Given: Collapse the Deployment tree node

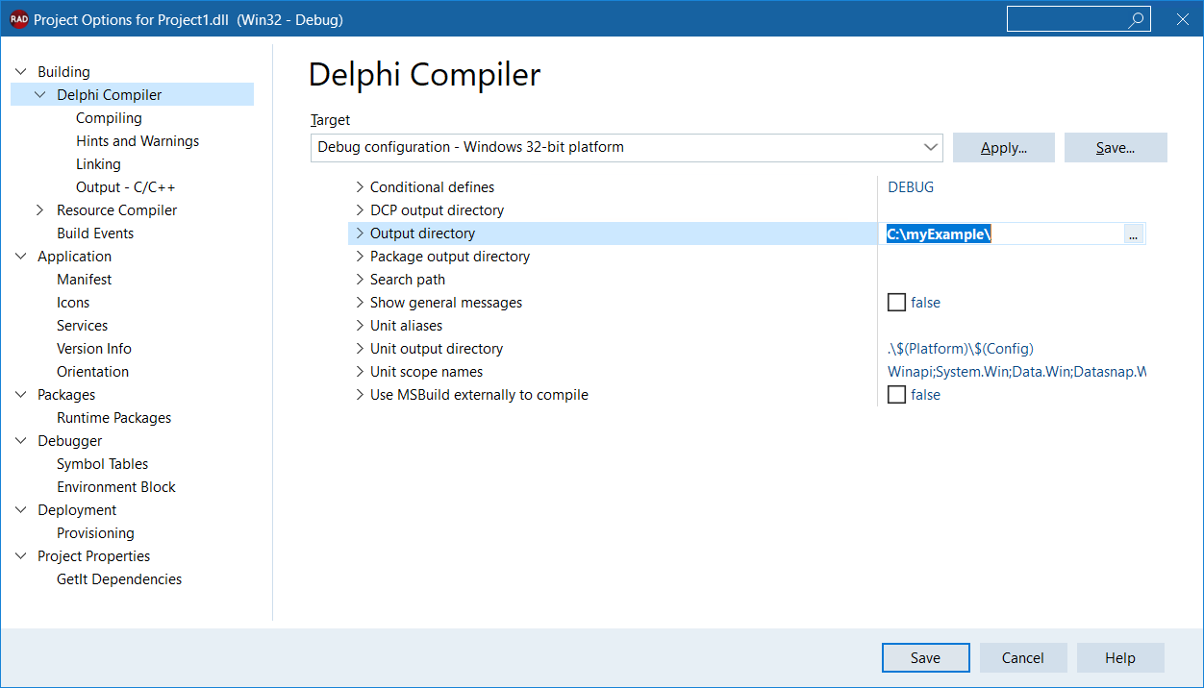Looking at the screenshot, I should (x=21, y=510).
